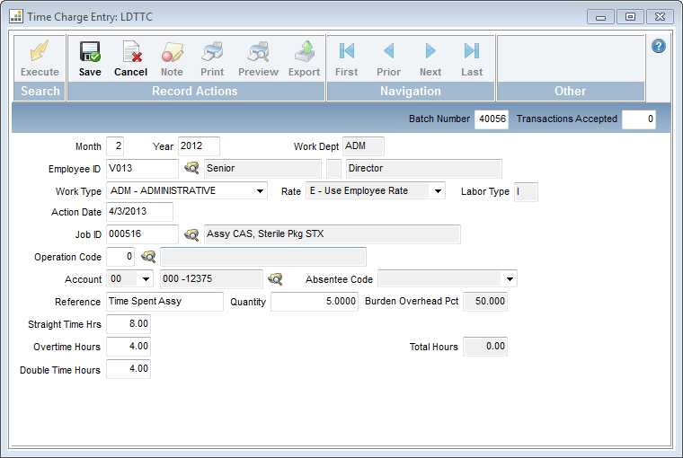Go to the Next record

[430, 58]
